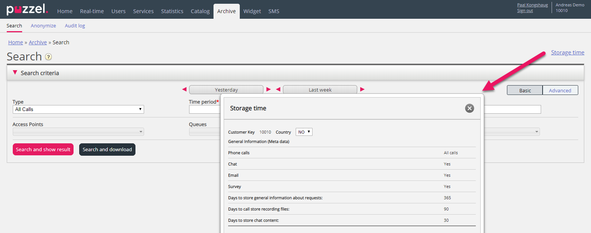Open the Country dropdown set to NO
591x233 pixels.
click(304, 132)
